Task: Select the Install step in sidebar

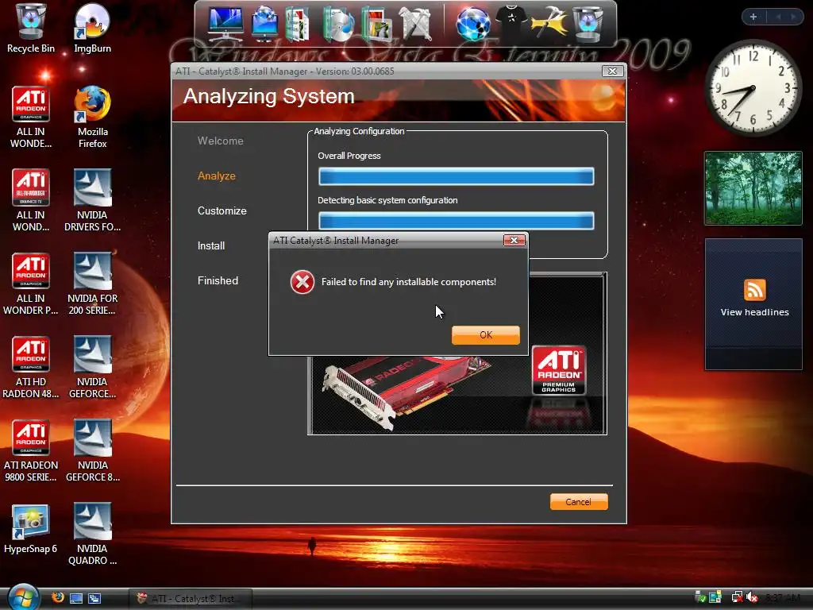Action: click(211, 246)
